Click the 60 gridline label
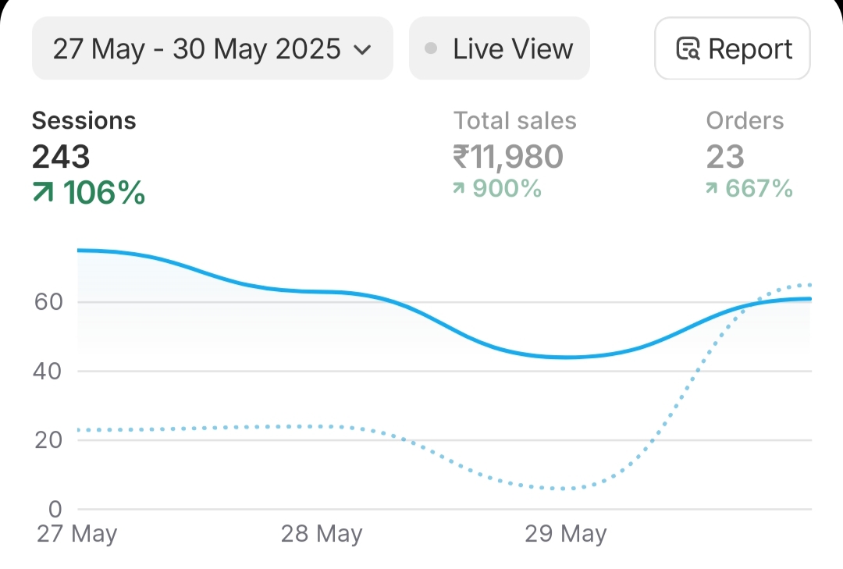The image size is (843, 569). pyautogui.click(x=48, y=301)
